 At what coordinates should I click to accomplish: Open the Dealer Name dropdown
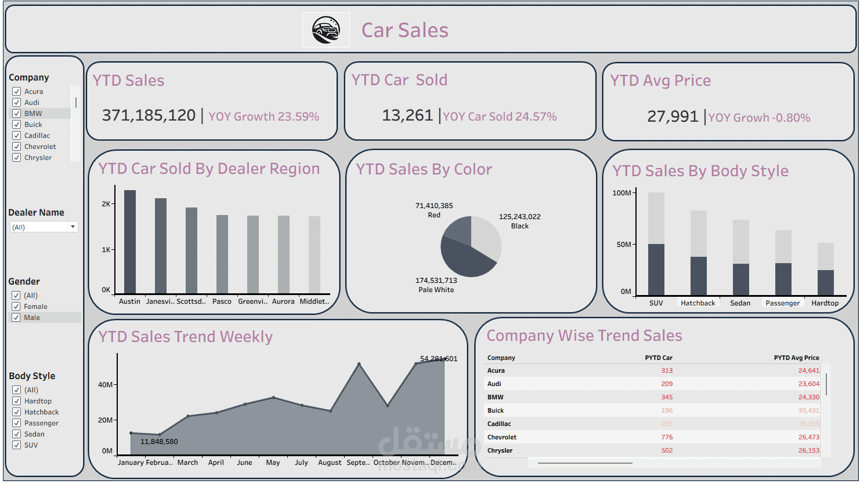coord(73,226)
